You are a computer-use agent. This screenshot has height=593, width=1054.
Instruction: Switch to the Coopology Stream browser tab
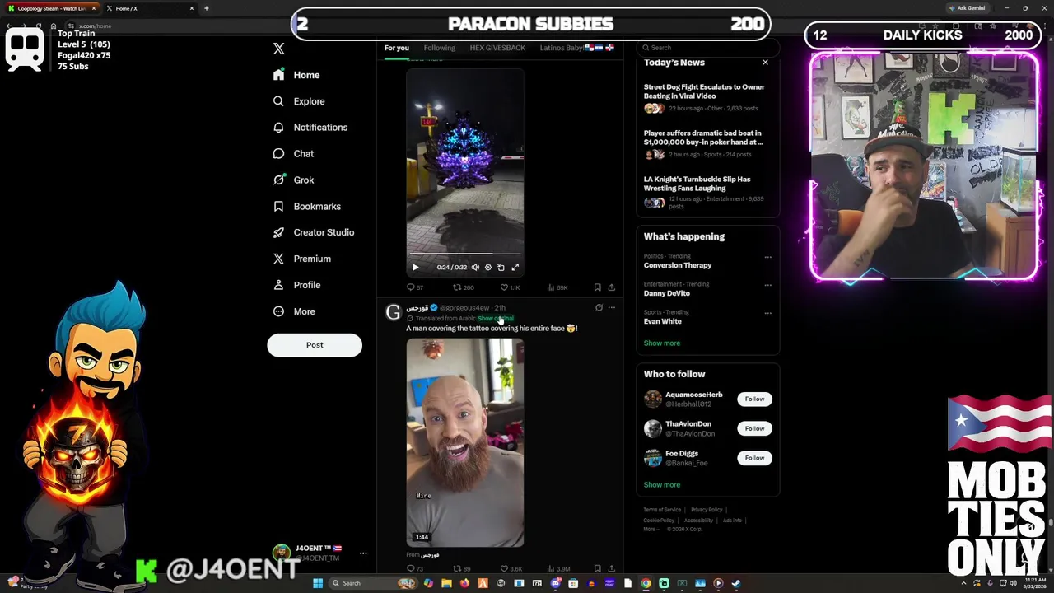point(53,8)
